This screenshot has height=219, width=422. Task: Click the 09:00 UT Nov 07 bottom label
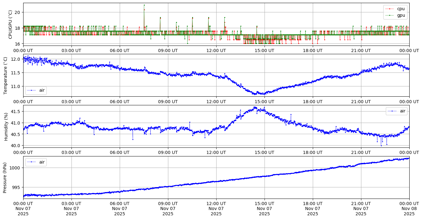coord(168,208)
